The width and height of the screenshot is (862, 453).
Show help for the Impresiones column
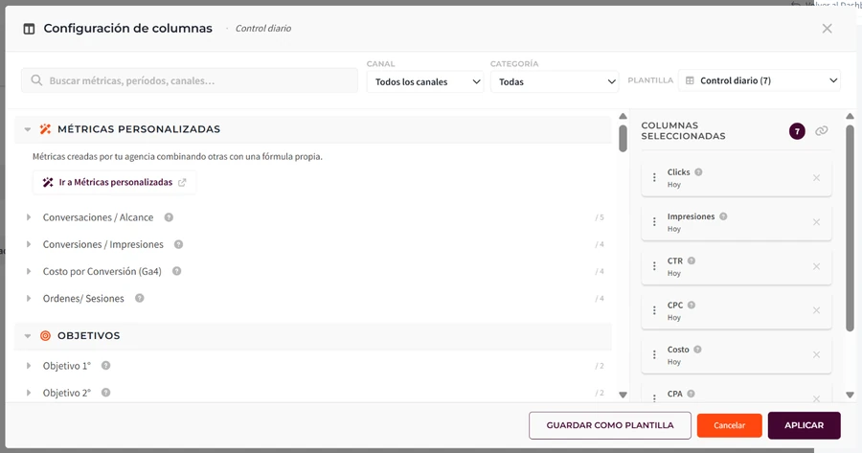(723, 216)
